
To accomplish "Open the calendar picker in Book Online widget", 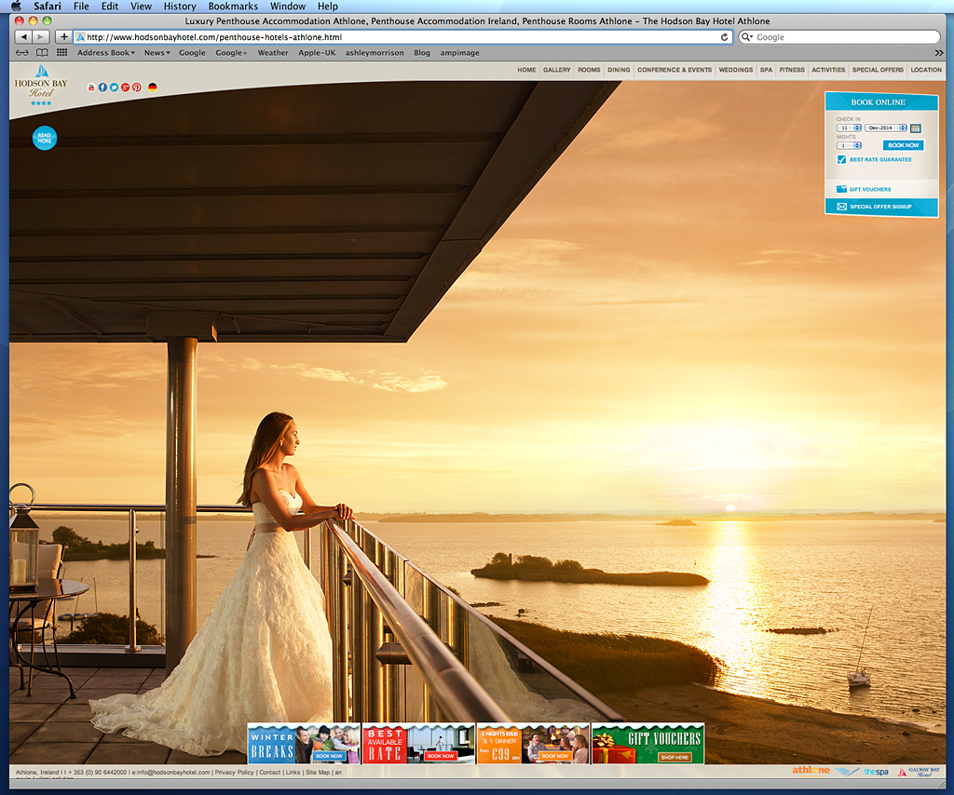I will [x=916, y=128].
